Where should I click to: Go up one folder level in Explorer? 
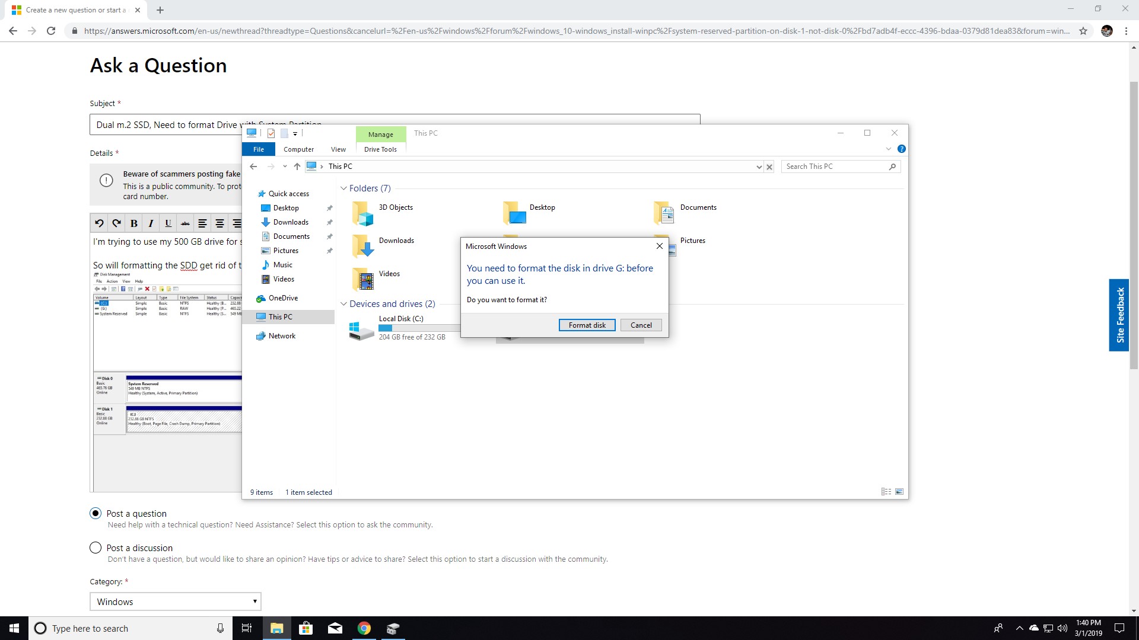point(297,167)
